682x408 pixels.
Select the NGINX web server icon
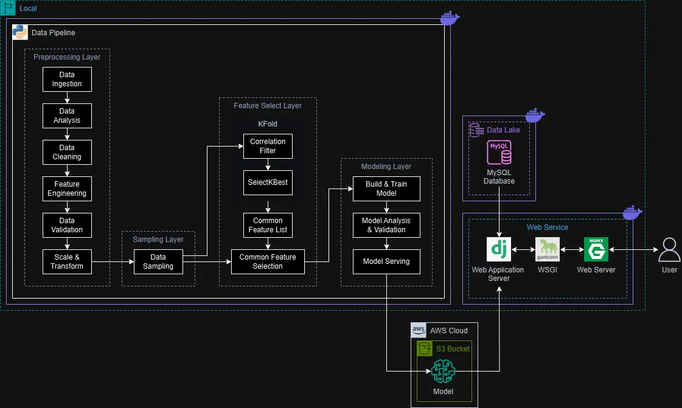point(596,249)
